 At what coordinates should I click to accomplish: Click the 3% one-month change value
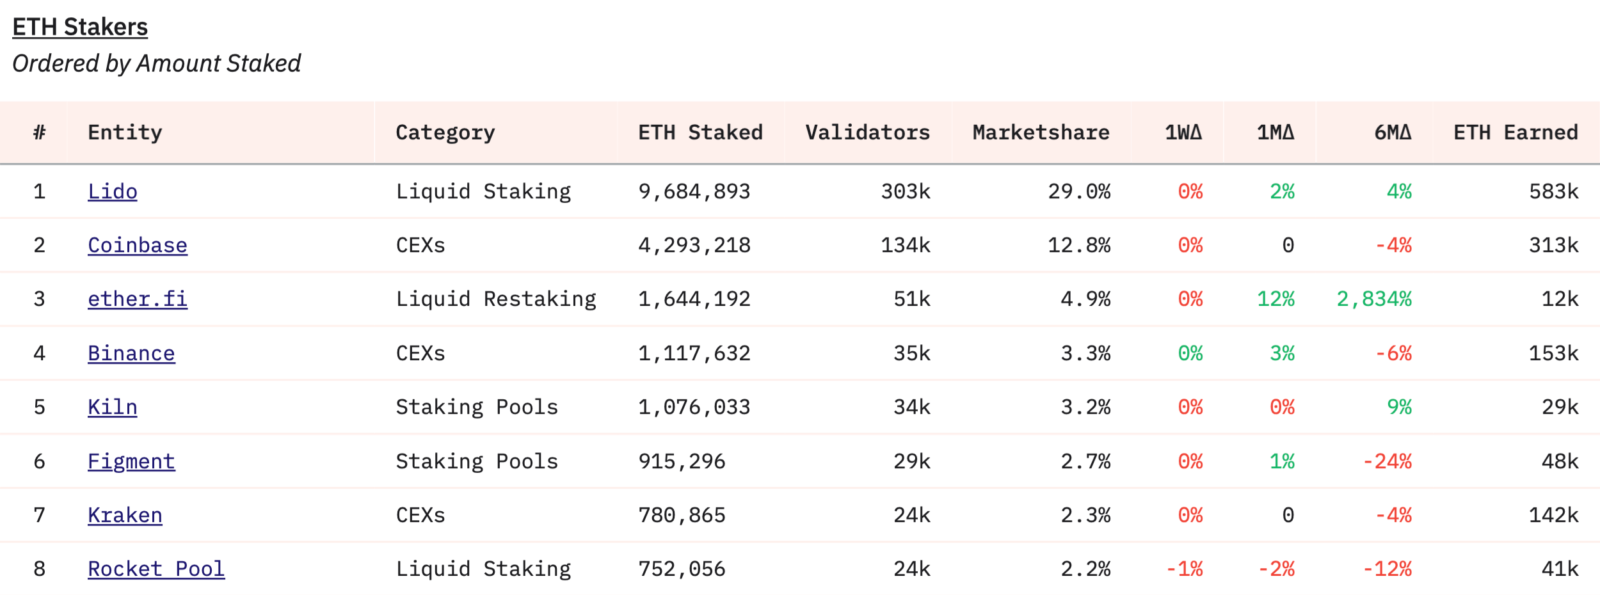(1283, 353)
